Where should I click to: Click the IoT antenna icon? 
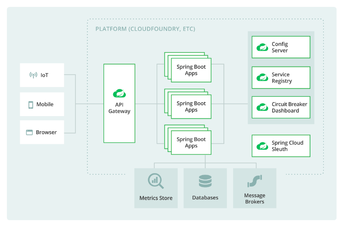(x=33, y=75)
